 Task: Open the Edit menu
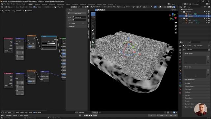8,4
